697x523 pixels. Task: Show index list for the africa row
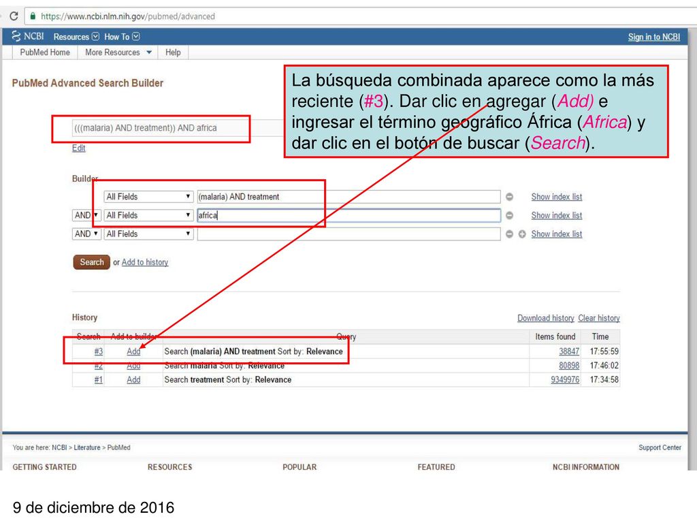[x=557, y=215]
